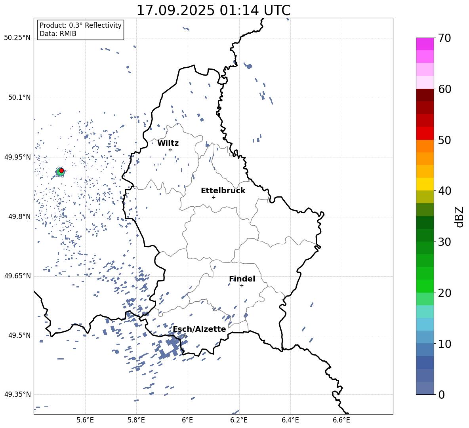
Task: Click the dark green 30 dBZ color band
Action: pos(425,235)
